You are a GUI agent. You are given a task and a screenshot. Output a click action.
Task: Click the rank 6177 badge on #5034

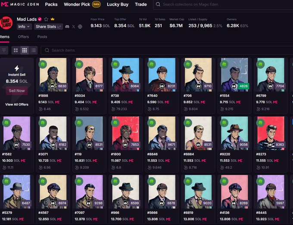click(99, 86)
